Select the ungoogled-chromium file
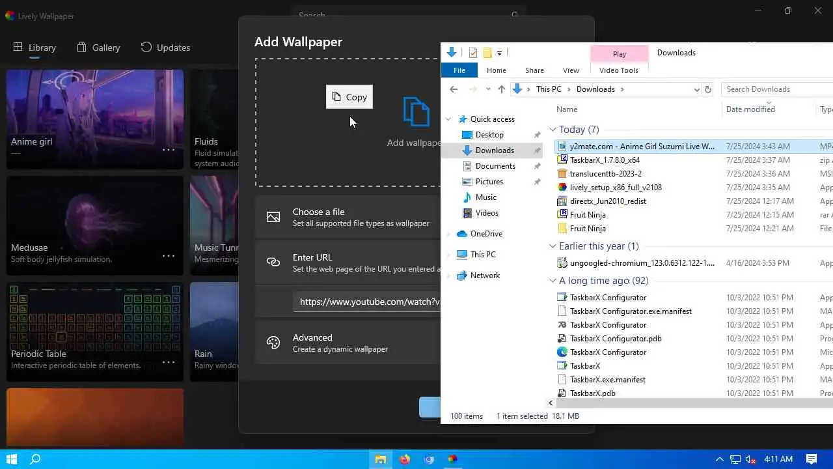The height and width of the screenshot is (469, 833). pyautogui.click(x=642, y=263)
